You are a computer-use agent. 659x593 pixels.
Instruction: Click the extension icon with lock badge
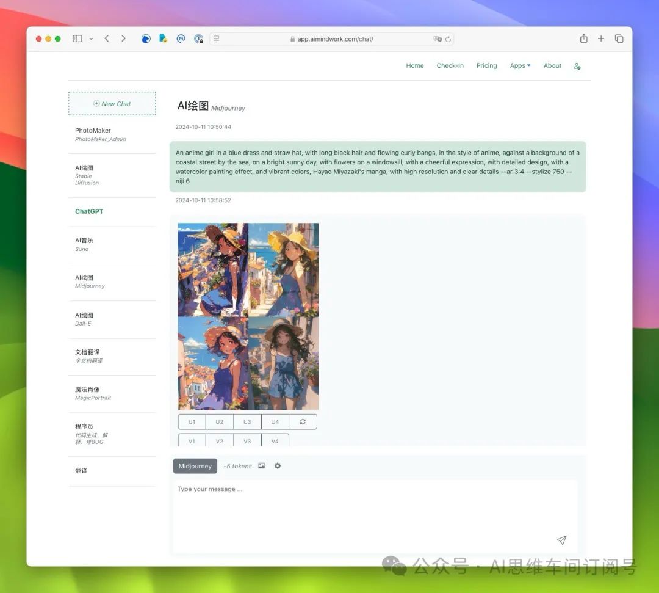(x=198, y=38)
